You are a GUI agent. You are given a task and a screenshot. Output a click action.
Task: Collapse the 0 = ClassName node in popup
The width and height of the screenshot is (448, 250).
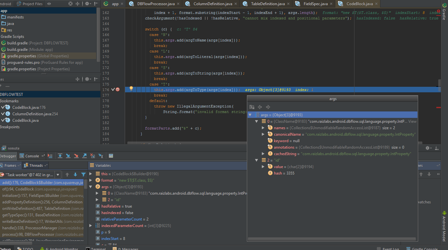click(x=257, y=121)
